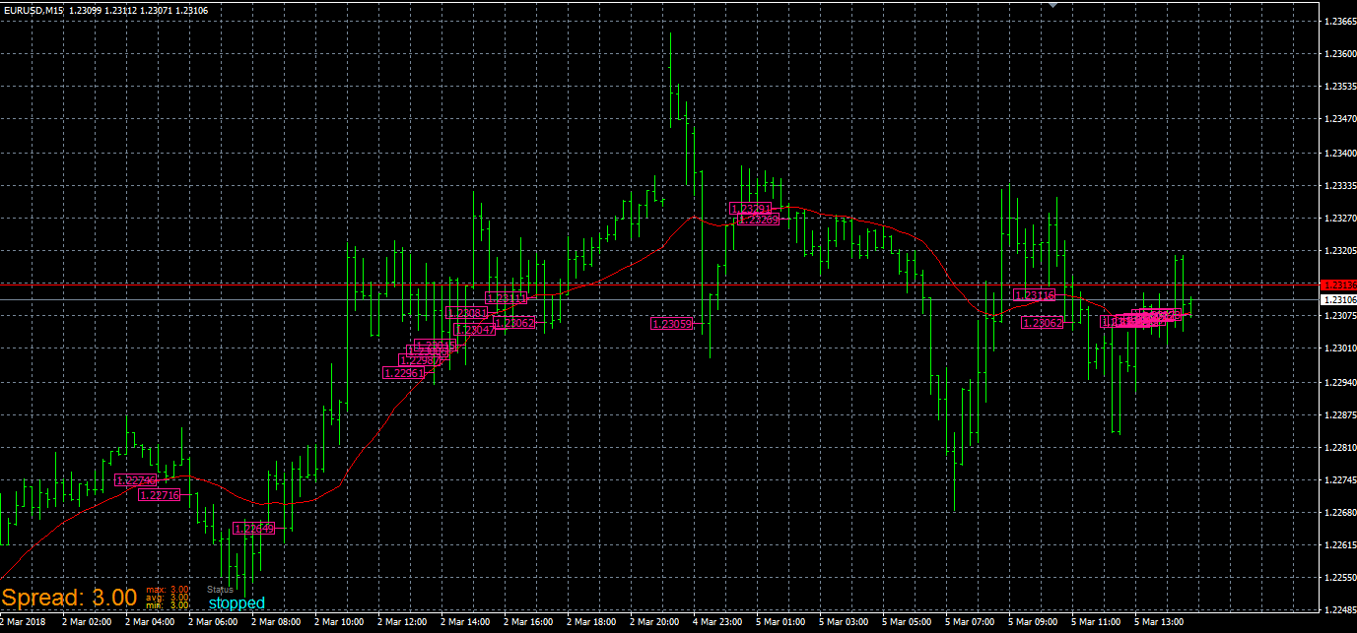Click the '5 Mar 11:00' time label

(x=1096, y=622)
